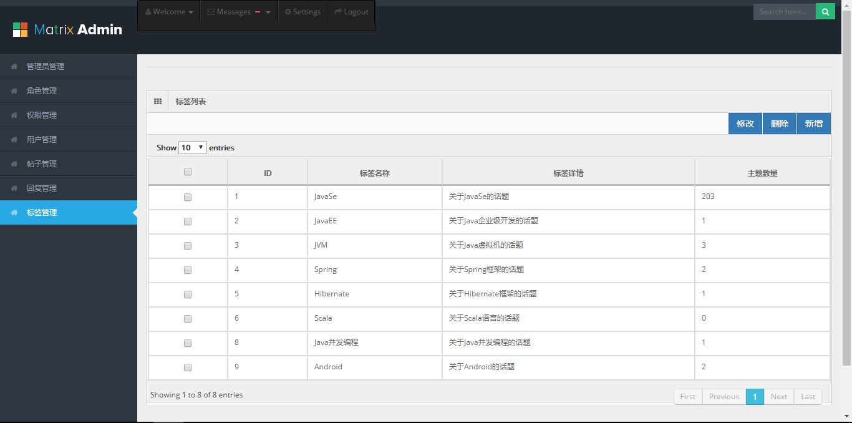Expand the Messages dropdown caret
The width and height of the screenshot is (852, 423).
click(x=268, y=12)
